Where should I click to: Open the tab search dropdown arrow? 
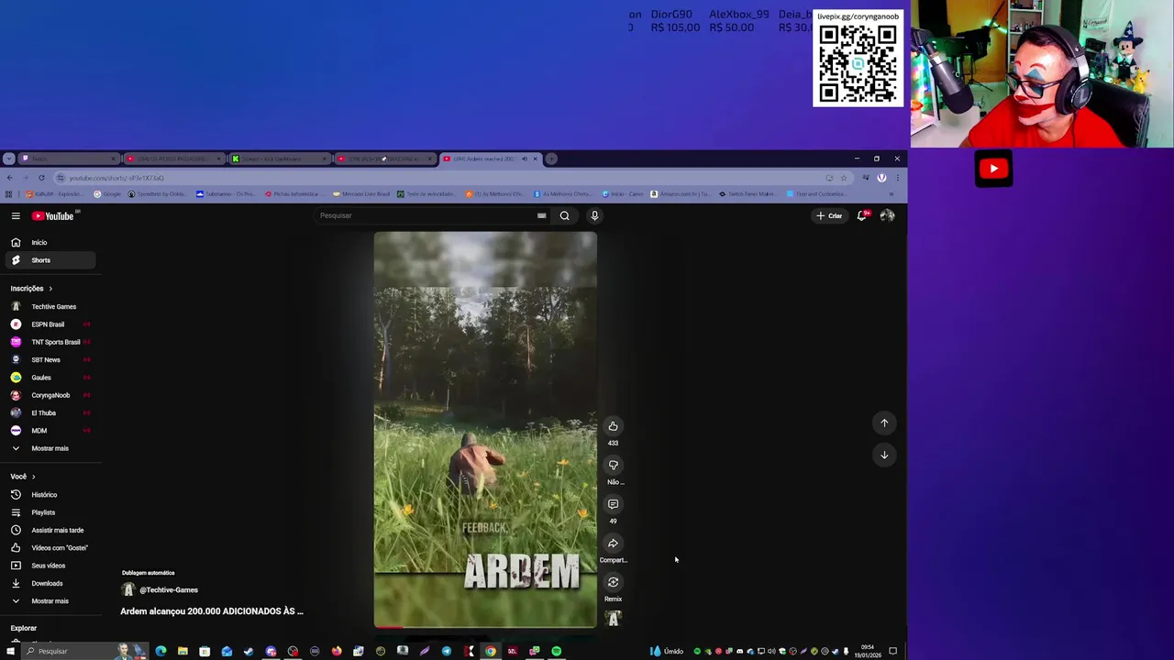coord(8,159)
